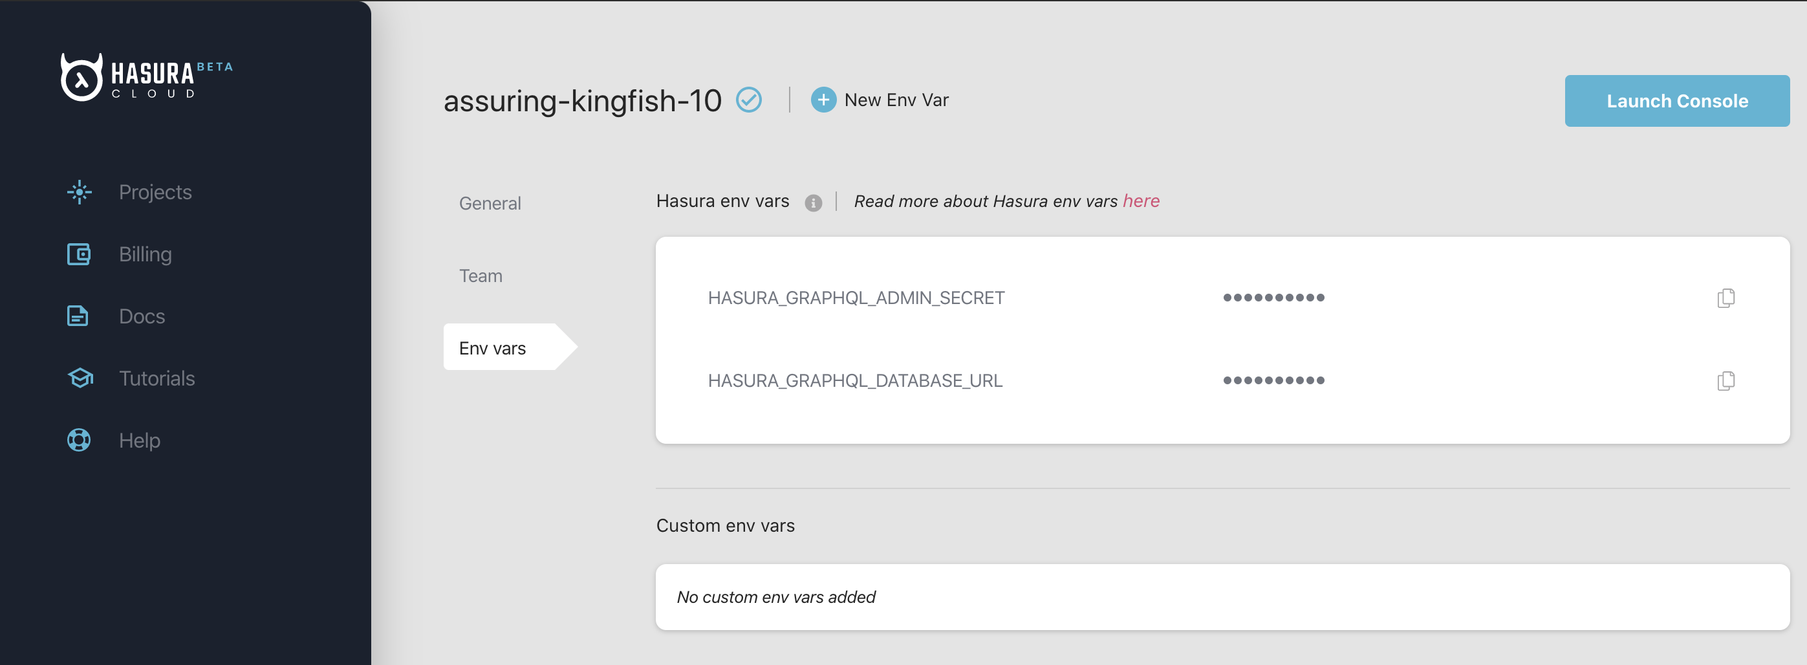Image resolution: width=1807 pixels, height=665 pixels.
Task: Select the HASURA_GRAPHQL_ADMIN_SECRET variable name
Action: (856, 298)
